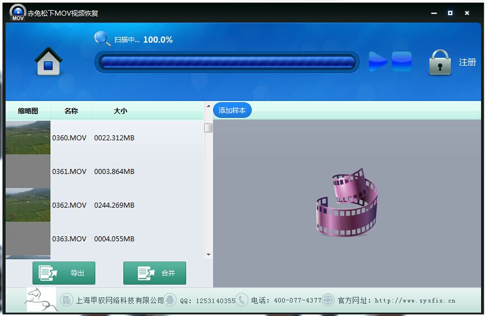Sort by the 名称 column header
This screenshot has width=485, height=316.
(71, 111)
